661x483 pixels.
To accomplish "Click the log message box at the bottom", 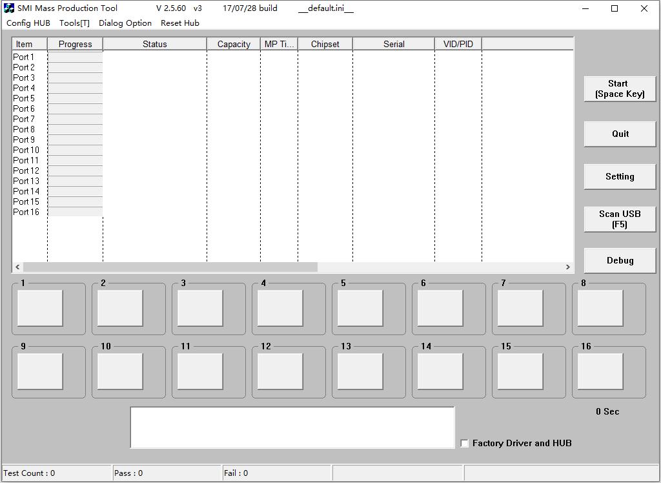I will click(292, 426).
